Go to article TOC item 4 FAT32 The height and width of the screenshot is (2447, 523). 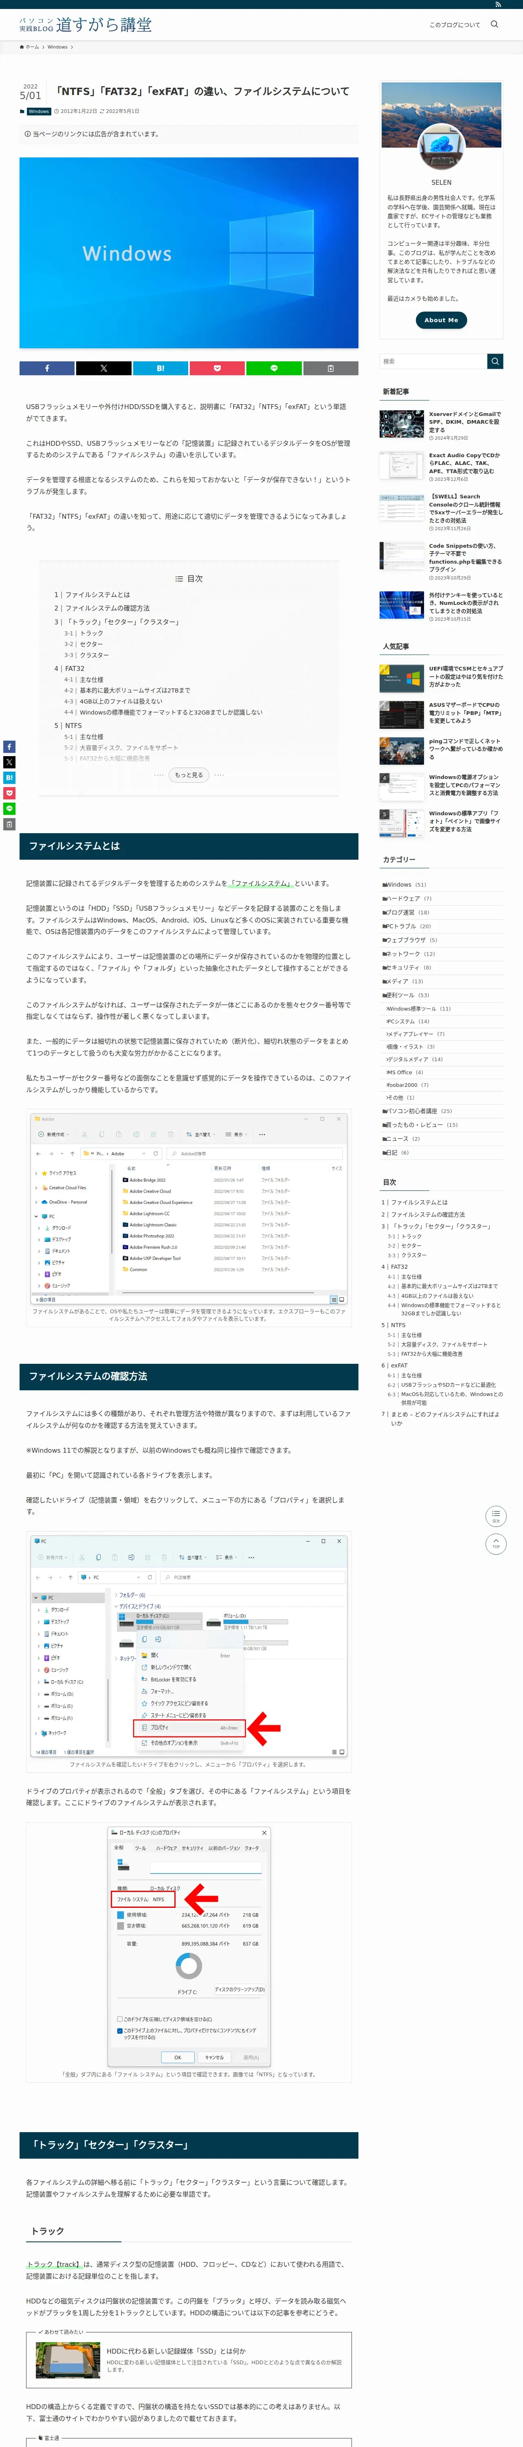tap(69, 669)
